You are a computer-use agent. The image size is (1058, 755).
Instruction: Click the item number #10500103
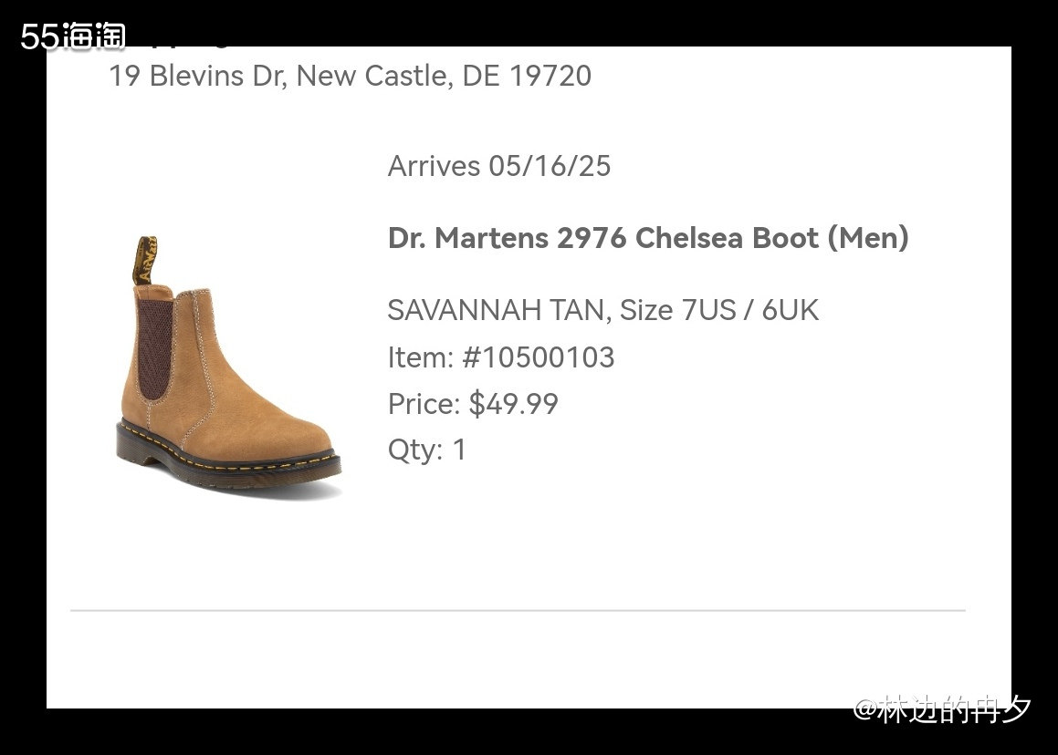pos(539,357)
